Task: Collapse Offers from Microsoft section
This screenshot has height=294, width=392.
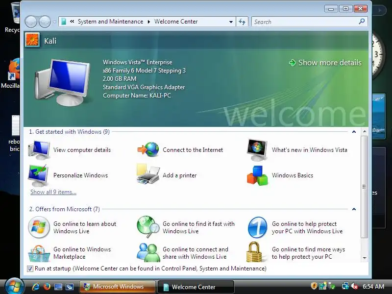Action: click(354, 209)
